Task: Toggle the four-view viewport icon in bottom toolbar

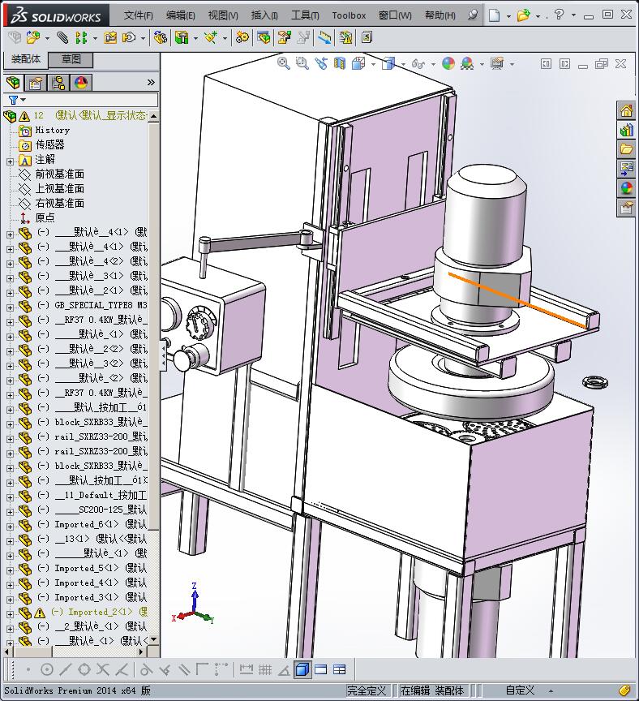Action: (x=340, y=669)
